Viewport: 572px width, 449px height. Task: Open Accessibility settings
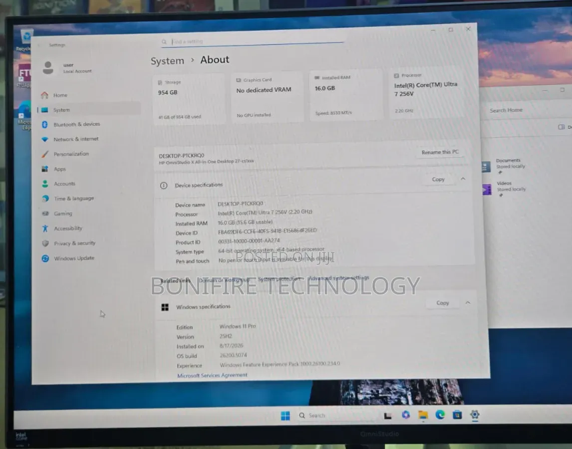(68, 228)
